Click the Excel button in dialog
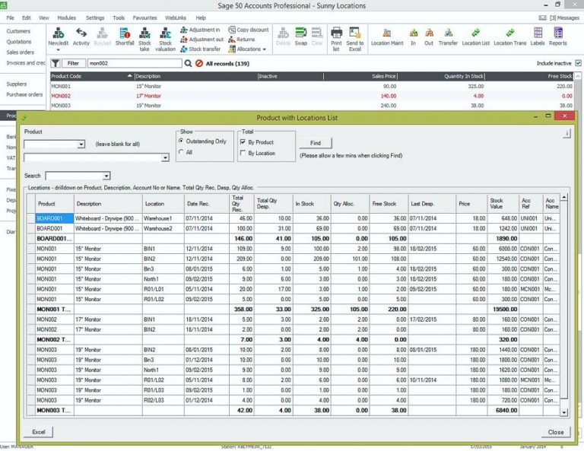Viewport: 584px width, 451px height. [38, 432]
